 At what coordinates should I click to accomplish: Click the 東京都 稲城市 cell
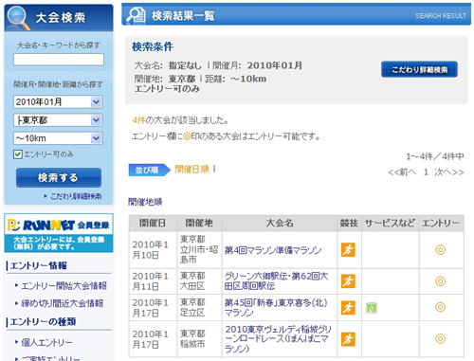click(199, 339)
